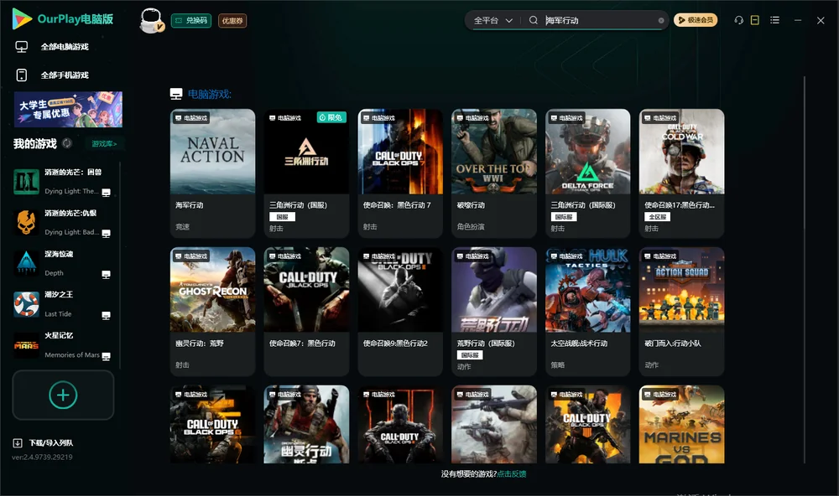The height and width of the screenshot is (496, 839).
Task: Click the 国际服 tag on 荒野行动 card
Action: 470,355
